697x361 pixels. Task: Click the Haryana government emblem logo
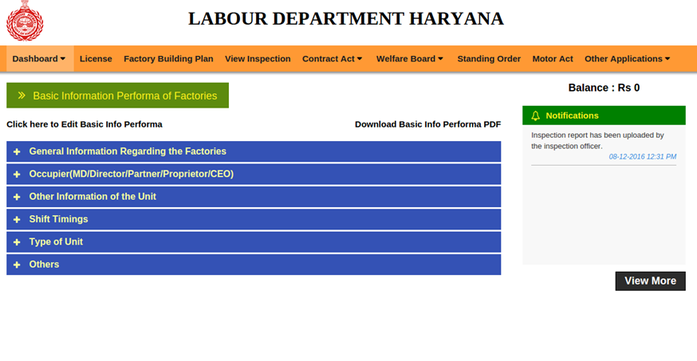point(25,21)
